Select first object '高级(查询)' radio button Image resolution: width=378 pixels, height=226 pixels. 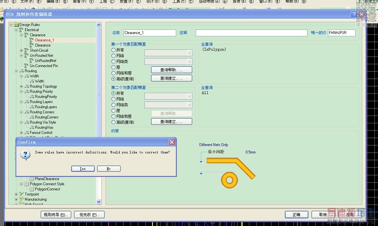point(113,79)
